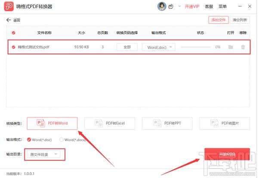Minimize the converter window
This screenshot has height=178, width=259.
click(240, 6)
